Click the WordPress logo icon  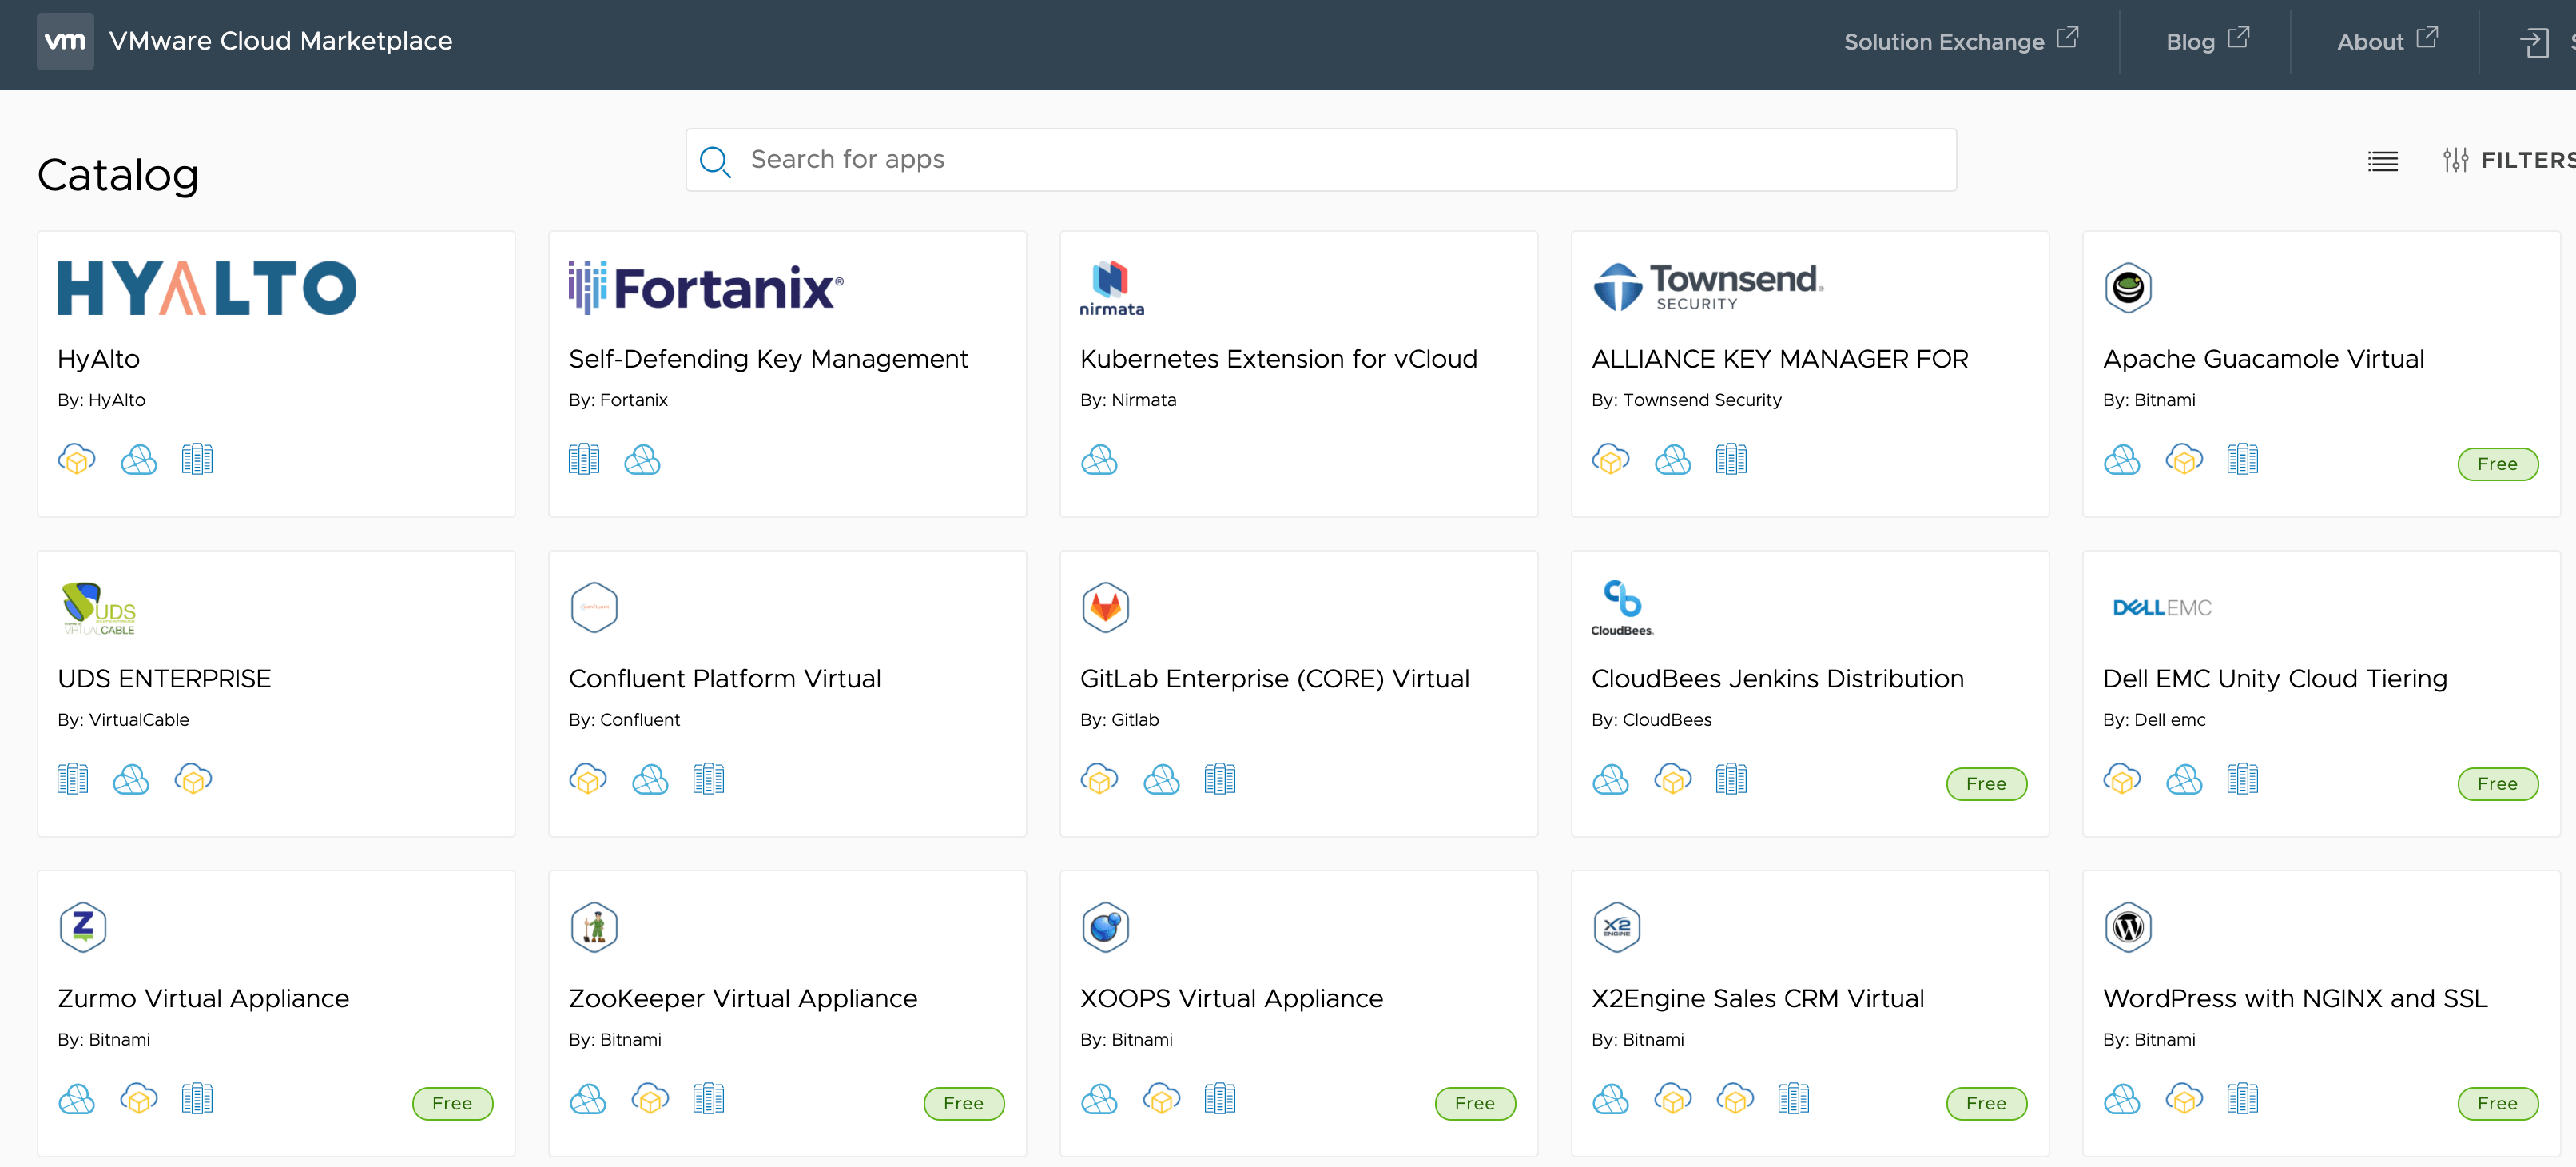[2128, 927]
